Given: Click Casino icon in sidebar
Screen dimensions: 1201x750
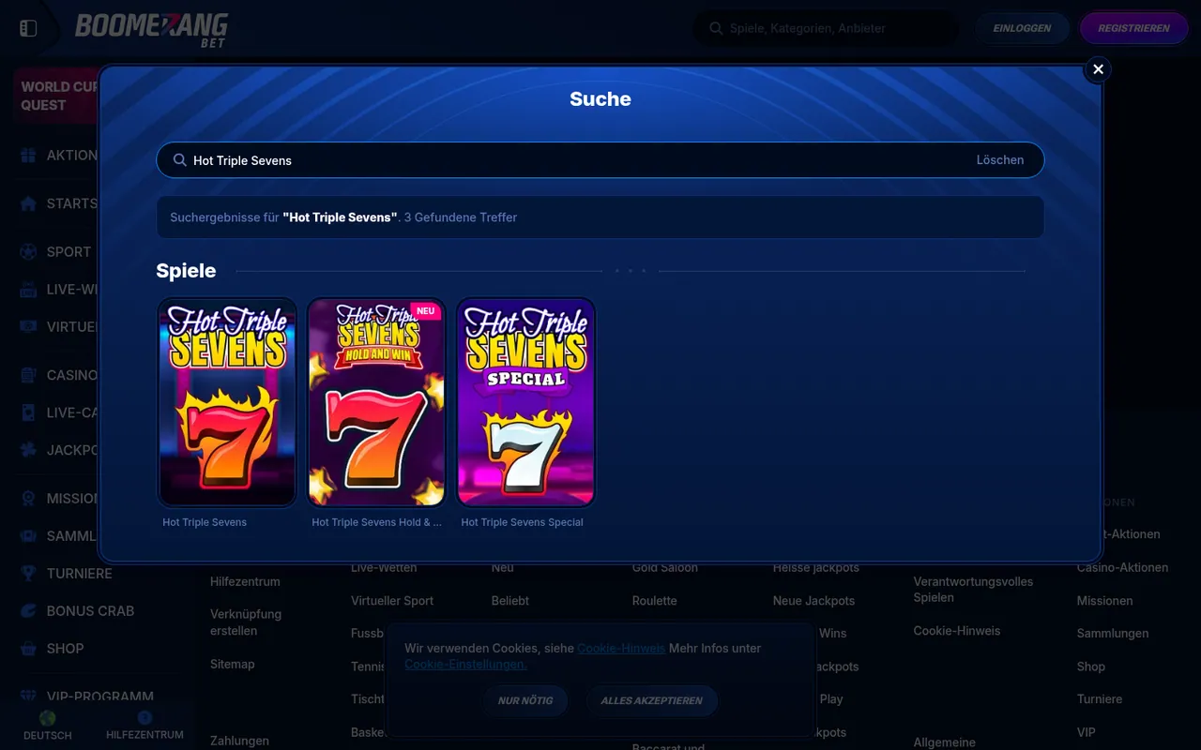Looking at the screenshot, I should [28, 375].
